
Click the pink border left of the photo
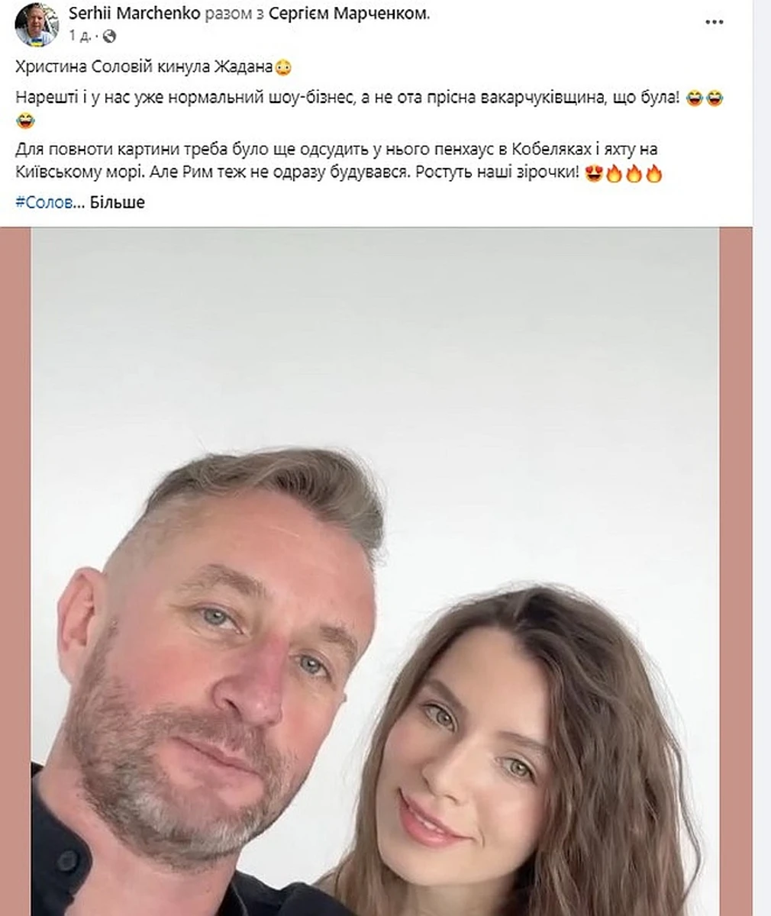coord(15,571)
